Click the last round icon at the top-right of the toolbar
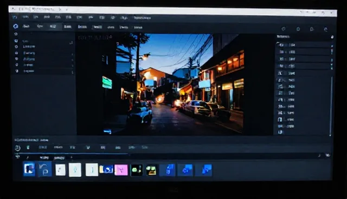The width and height of the screenshot is (347, 199). coord(325,29)
